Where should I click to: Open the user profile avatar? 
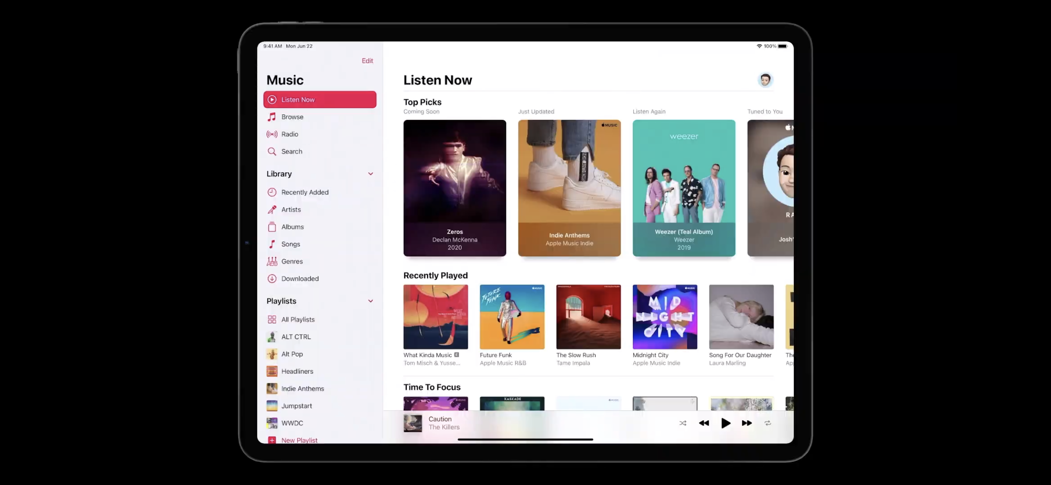click(x=765, y=80)
